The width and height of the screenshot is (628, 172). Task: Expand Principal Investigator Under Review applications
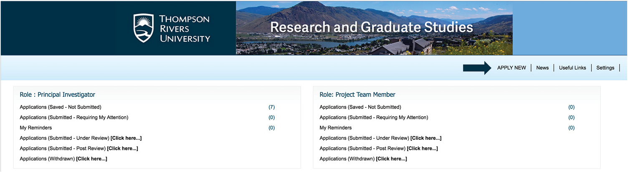click(x=126, y=138)
